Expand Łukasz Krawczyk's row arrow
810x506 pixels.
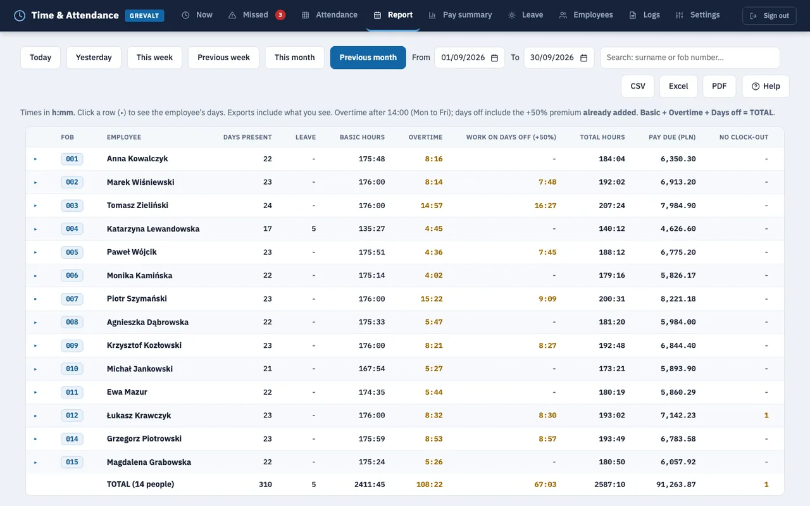point(35,416)
